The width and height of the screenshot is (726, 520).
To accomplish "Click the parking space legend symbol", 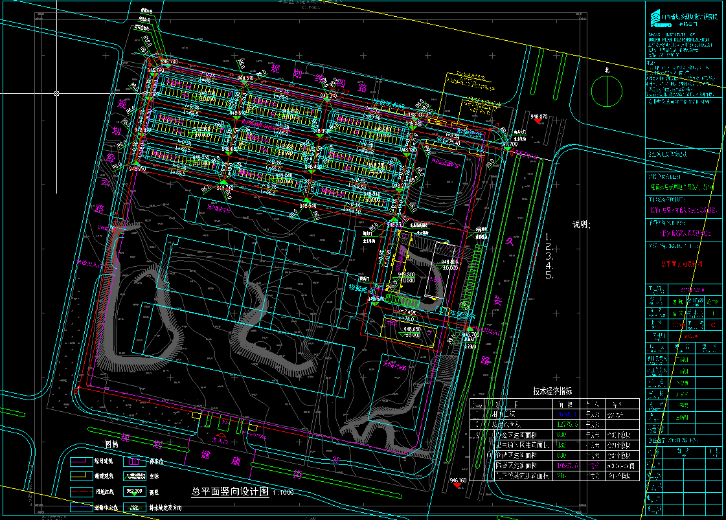I will (x=134, y=462).
